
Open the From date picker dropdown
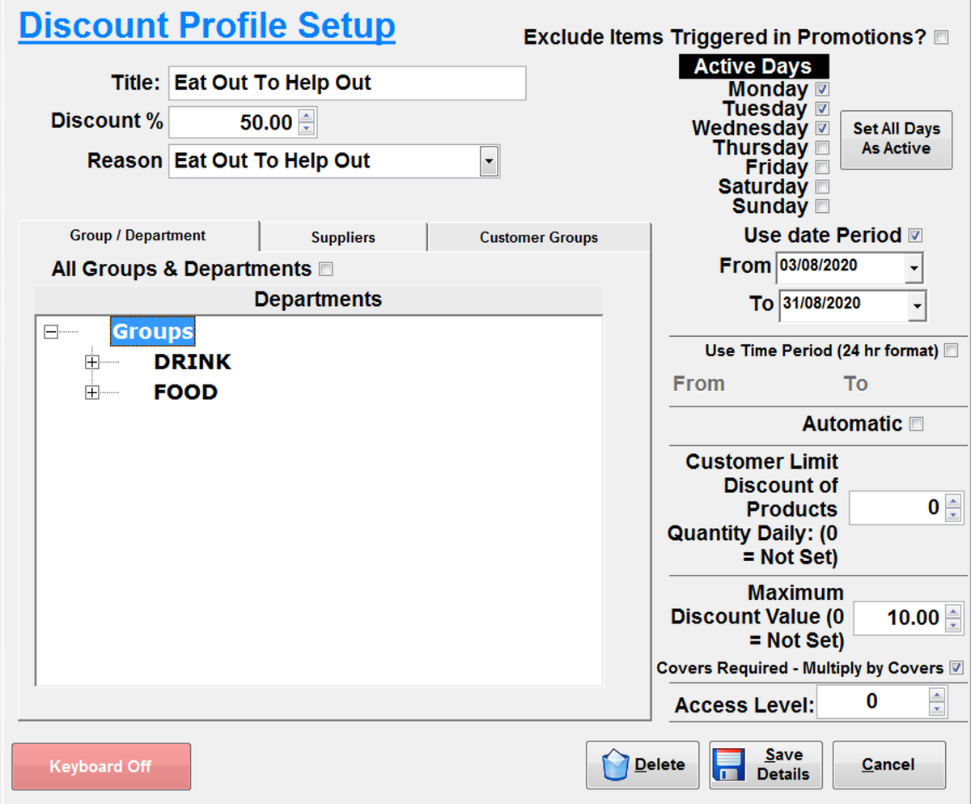tap(914, 267)
